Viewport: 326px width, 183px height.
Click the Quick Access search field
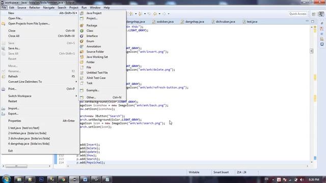click(297, 14)
